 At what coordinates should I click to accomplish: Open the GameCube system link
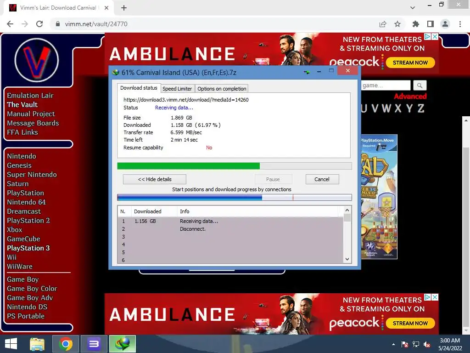coord(24,239)
